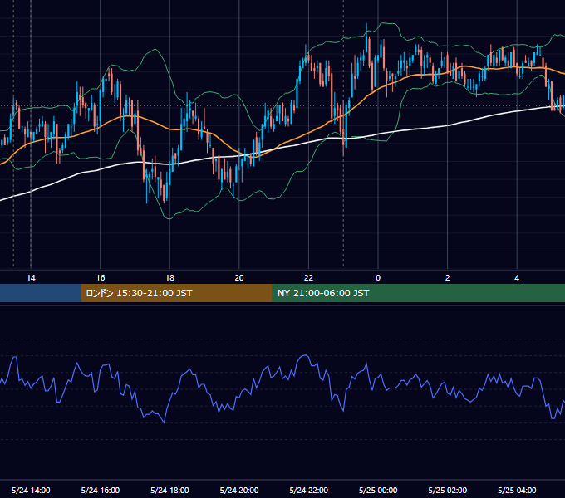
Task: Click the 18 hour label on upper axis
Action: click(x=169, y=278)
